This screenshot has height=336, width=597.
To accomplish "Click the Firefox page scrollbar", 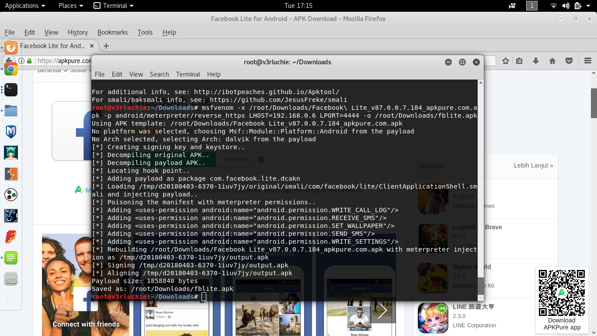I will click(594, 103).
